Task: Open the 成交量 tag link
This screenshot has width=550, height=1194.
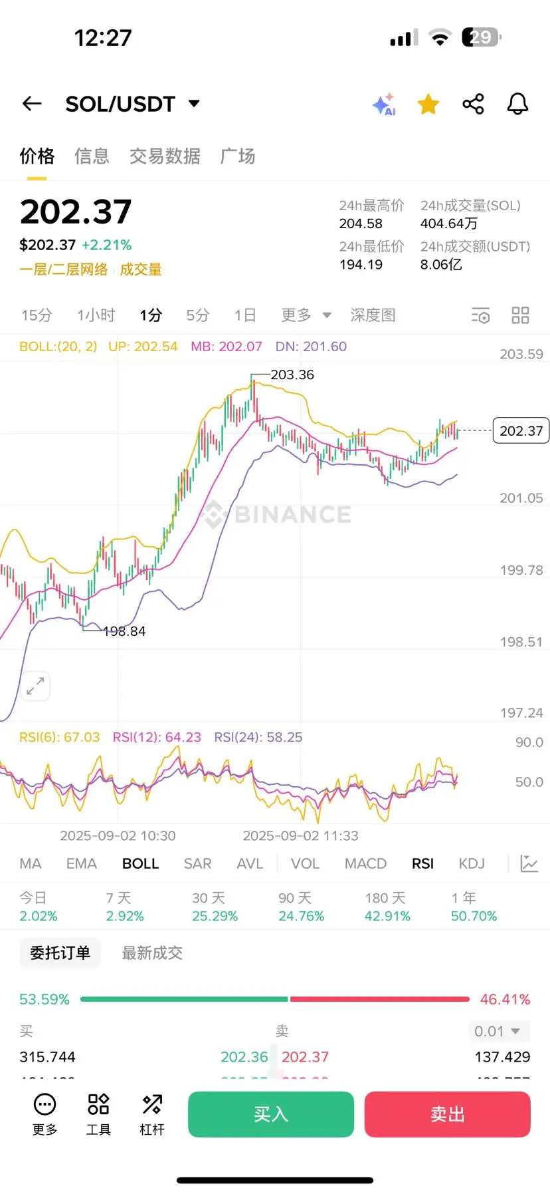Action: click(x=141, y=269)
